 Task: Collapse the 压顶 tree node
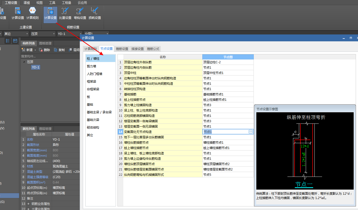pos(24,62)
